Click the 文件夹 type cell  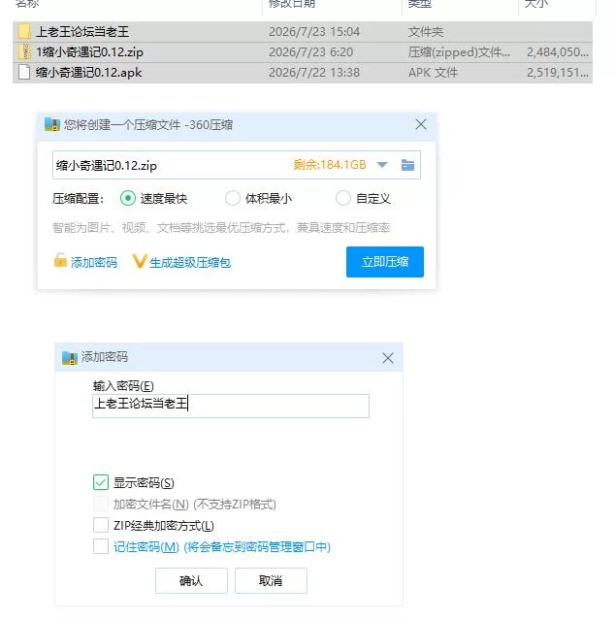click(426, 32)
